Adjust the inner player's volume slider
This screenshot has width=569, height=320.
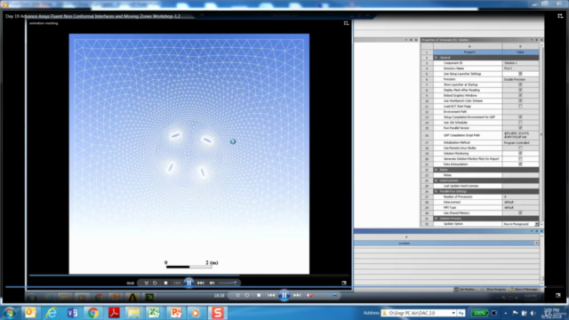coord(228,283)
